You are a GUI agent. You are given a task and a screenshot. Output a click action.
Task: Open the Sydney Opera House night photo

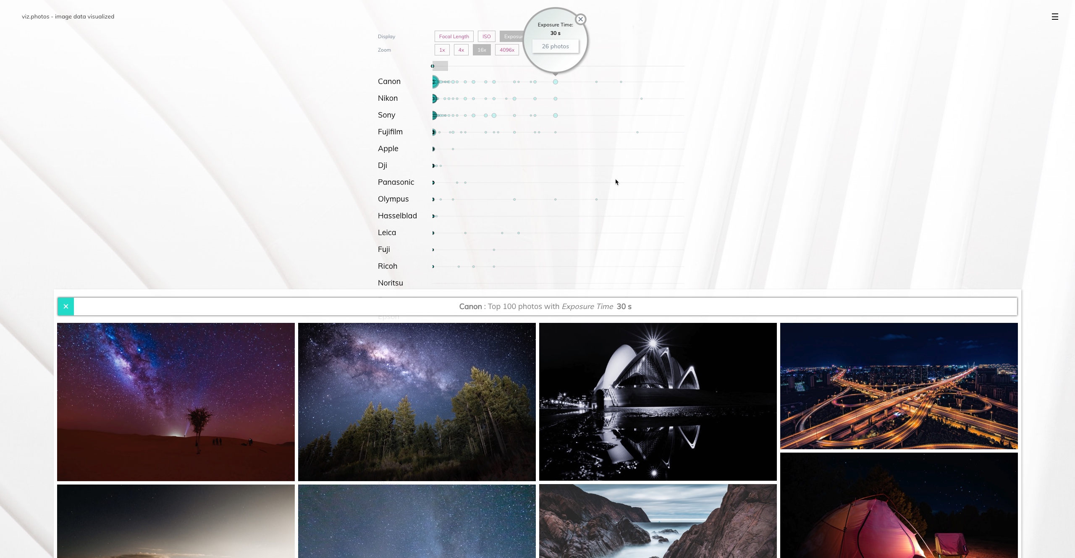657,402
